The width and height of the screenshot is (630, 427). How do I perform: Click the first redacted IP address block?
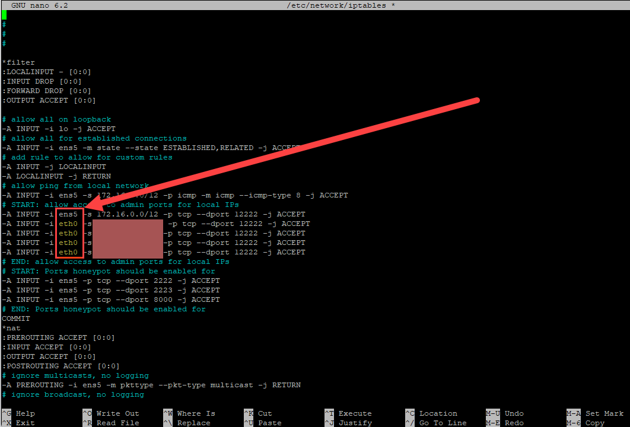tap(128, 224)
